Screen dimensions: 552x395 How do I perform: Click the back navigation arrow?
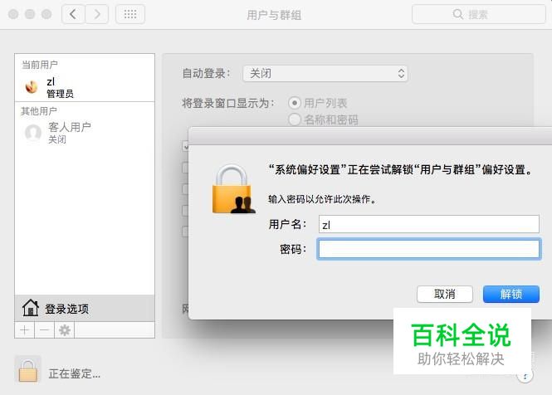73,14
